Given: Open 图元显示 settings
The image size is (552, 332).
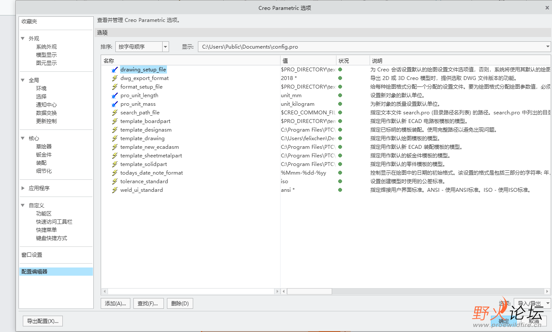Looking at the screenshot, I should pos(46,63).
